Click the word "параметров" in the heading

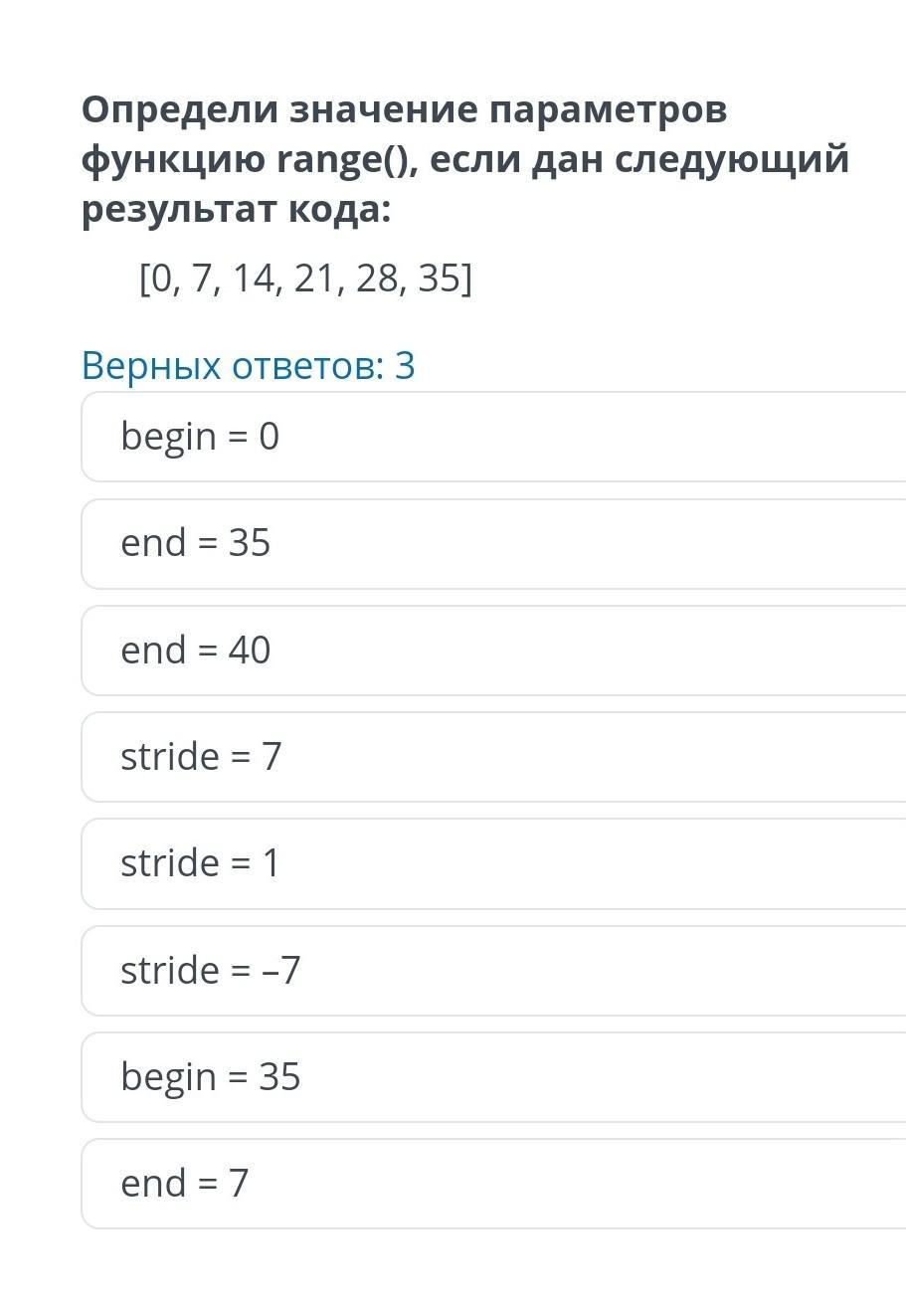607,109
